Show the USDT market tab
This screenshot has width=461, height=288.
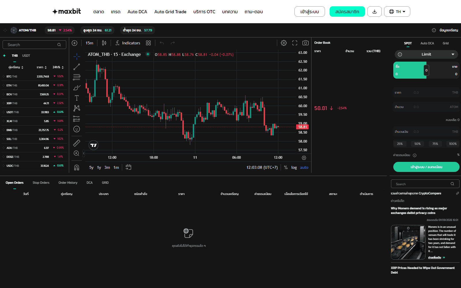(x=26, y=56)
